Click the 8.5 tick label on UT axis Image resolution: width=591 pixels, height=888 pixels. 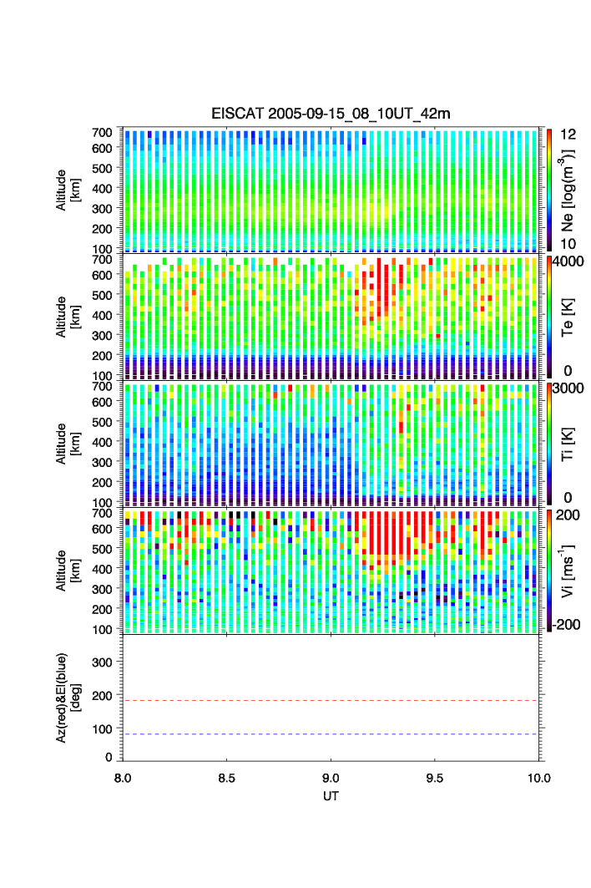[x=226, y=777]
